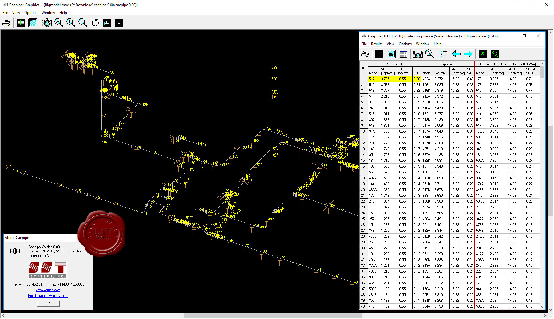Select sustained node 513 in row 2

(374, 85)
